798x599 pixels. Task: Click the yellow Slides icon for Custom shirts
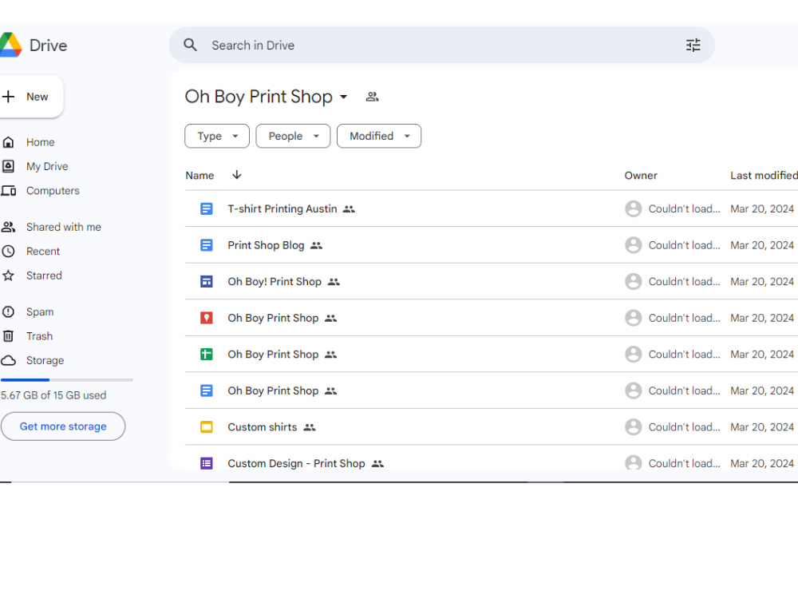(206, 426)
